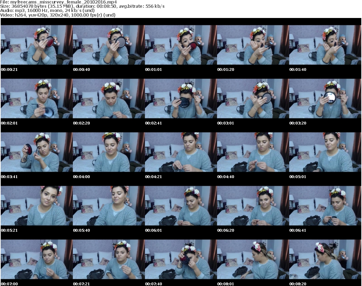Open the frame above timestamp 00:02:41
The height and width of the screenshot is (286, 362).
(x=181, y=98)
